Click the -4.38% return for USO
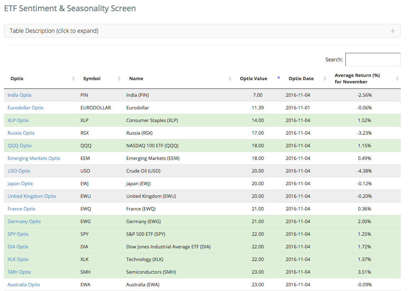 coord(364,171)
